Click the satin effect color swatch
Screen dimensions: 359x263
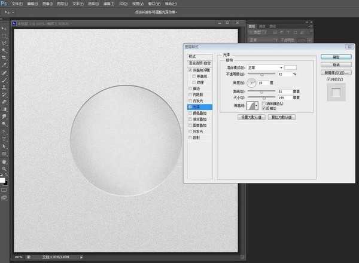click(x=291, y=67)
